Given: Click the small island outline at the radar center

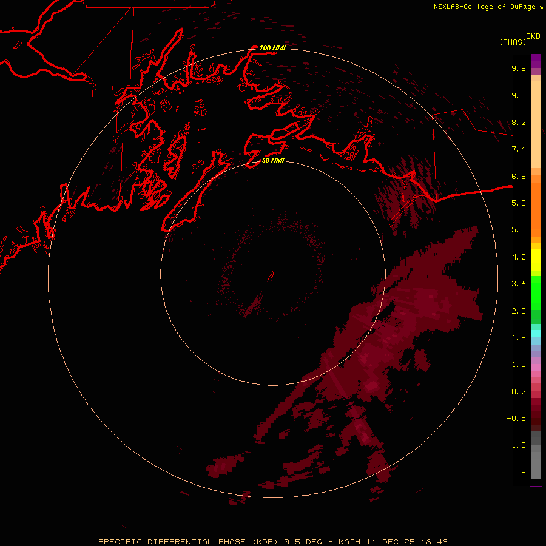Looking at the screenshot, I should pos(271,276).
